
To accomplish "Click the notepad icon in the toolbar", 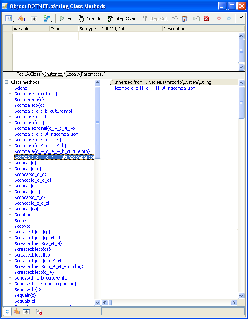I will coord(185,18).
